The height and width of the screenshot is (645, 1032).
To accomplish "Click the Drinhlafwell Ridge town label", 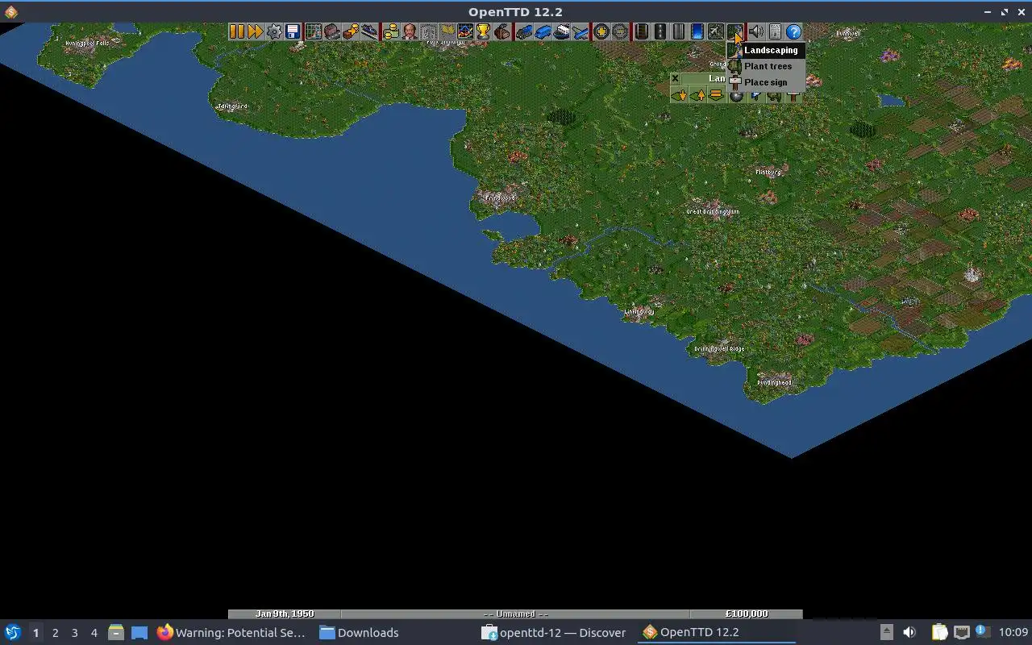I will (x=719, y=349).
